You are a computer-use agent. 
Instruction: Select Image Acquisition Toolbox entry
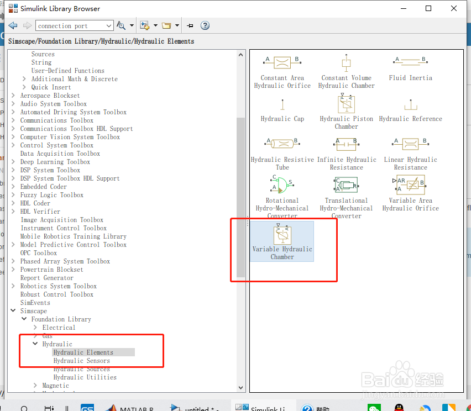coord(62,220)
